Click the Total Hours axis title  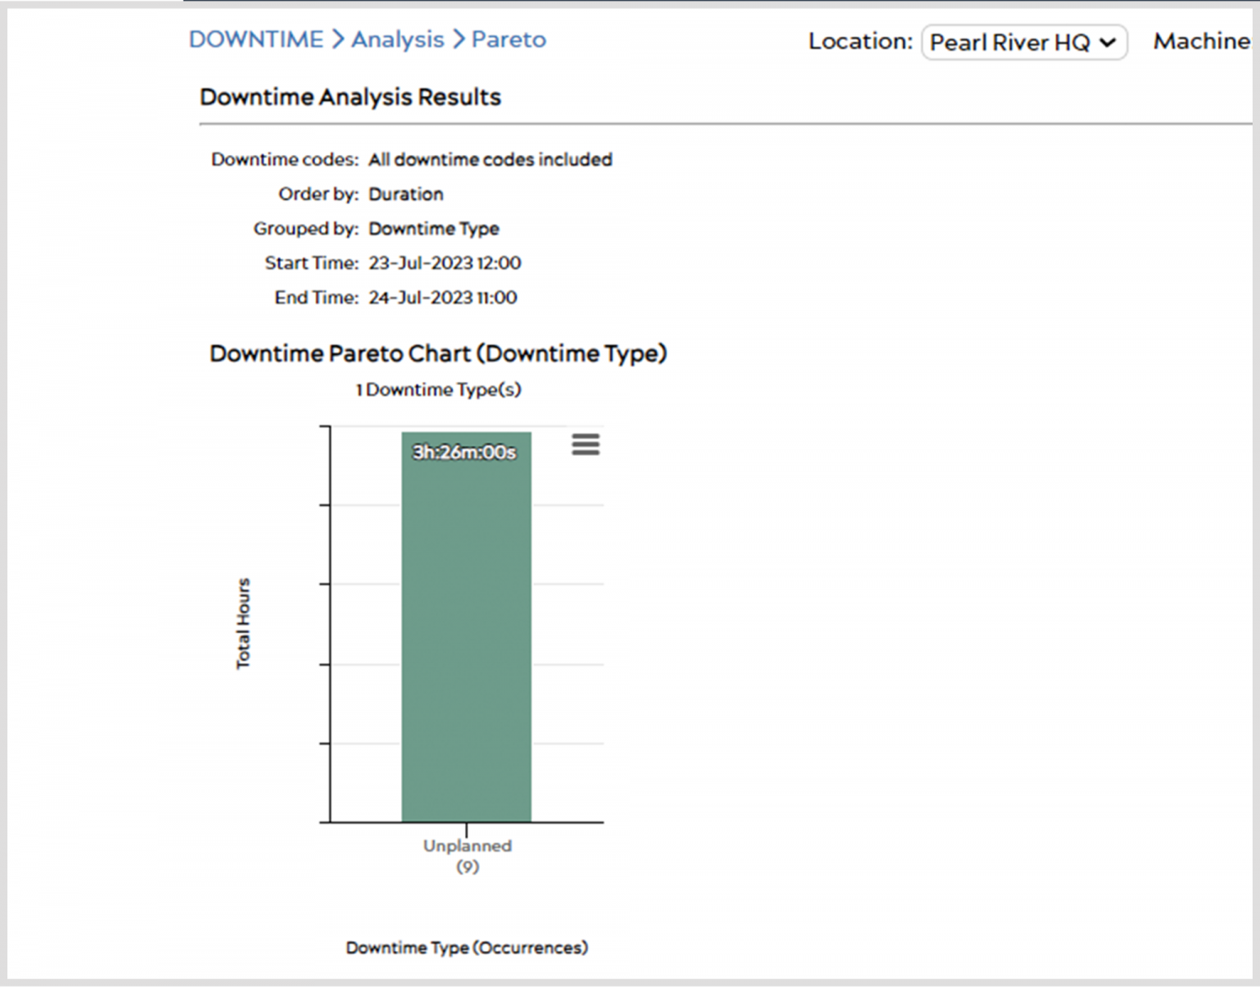(243, 623)
